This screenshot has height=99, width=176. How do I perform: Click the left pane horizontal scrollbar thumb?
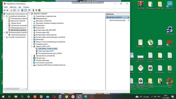[x=12, y=89]
